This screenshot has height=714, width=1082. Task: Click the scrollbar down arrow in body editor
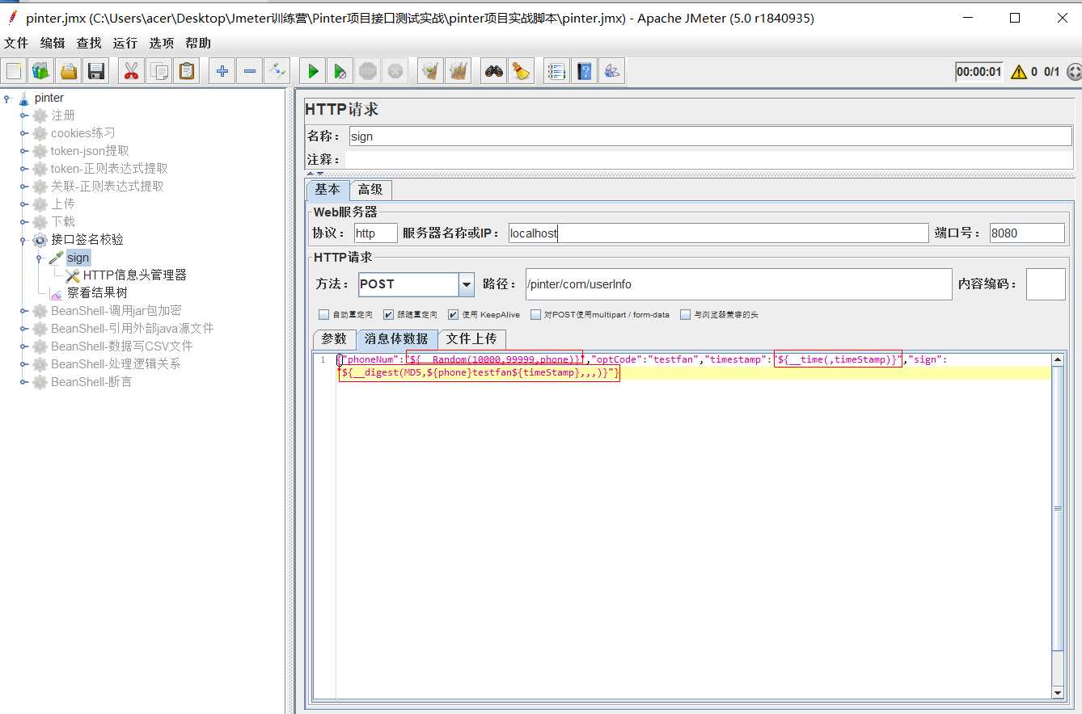coord(1058,692)
